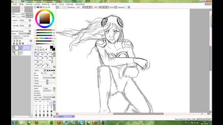Hide Layer 1 with its eye icon
The width and height of the screenshot is (223, 125).
click(x=14, y=52)
